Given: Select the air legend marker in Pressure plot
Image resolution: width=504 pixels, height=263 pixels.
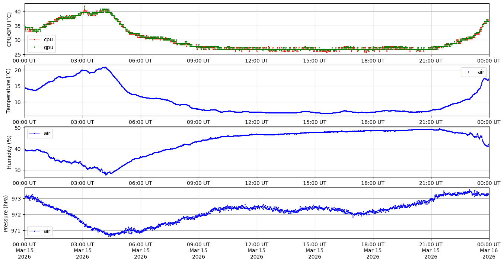Looking at the screenshot, I should tap(35, 231).
